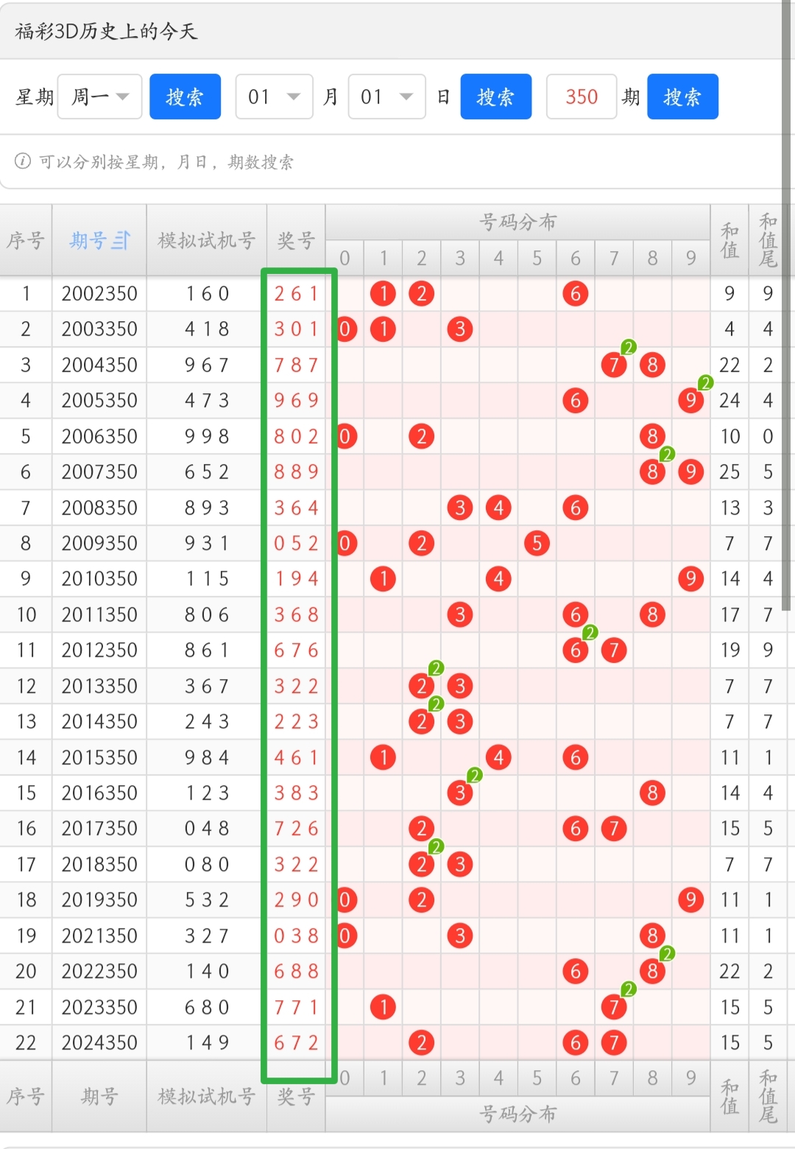This screenshot has width=795, height=1149.
Task: Click the red 6 ball in row 2002350
Action: point(576,293)
